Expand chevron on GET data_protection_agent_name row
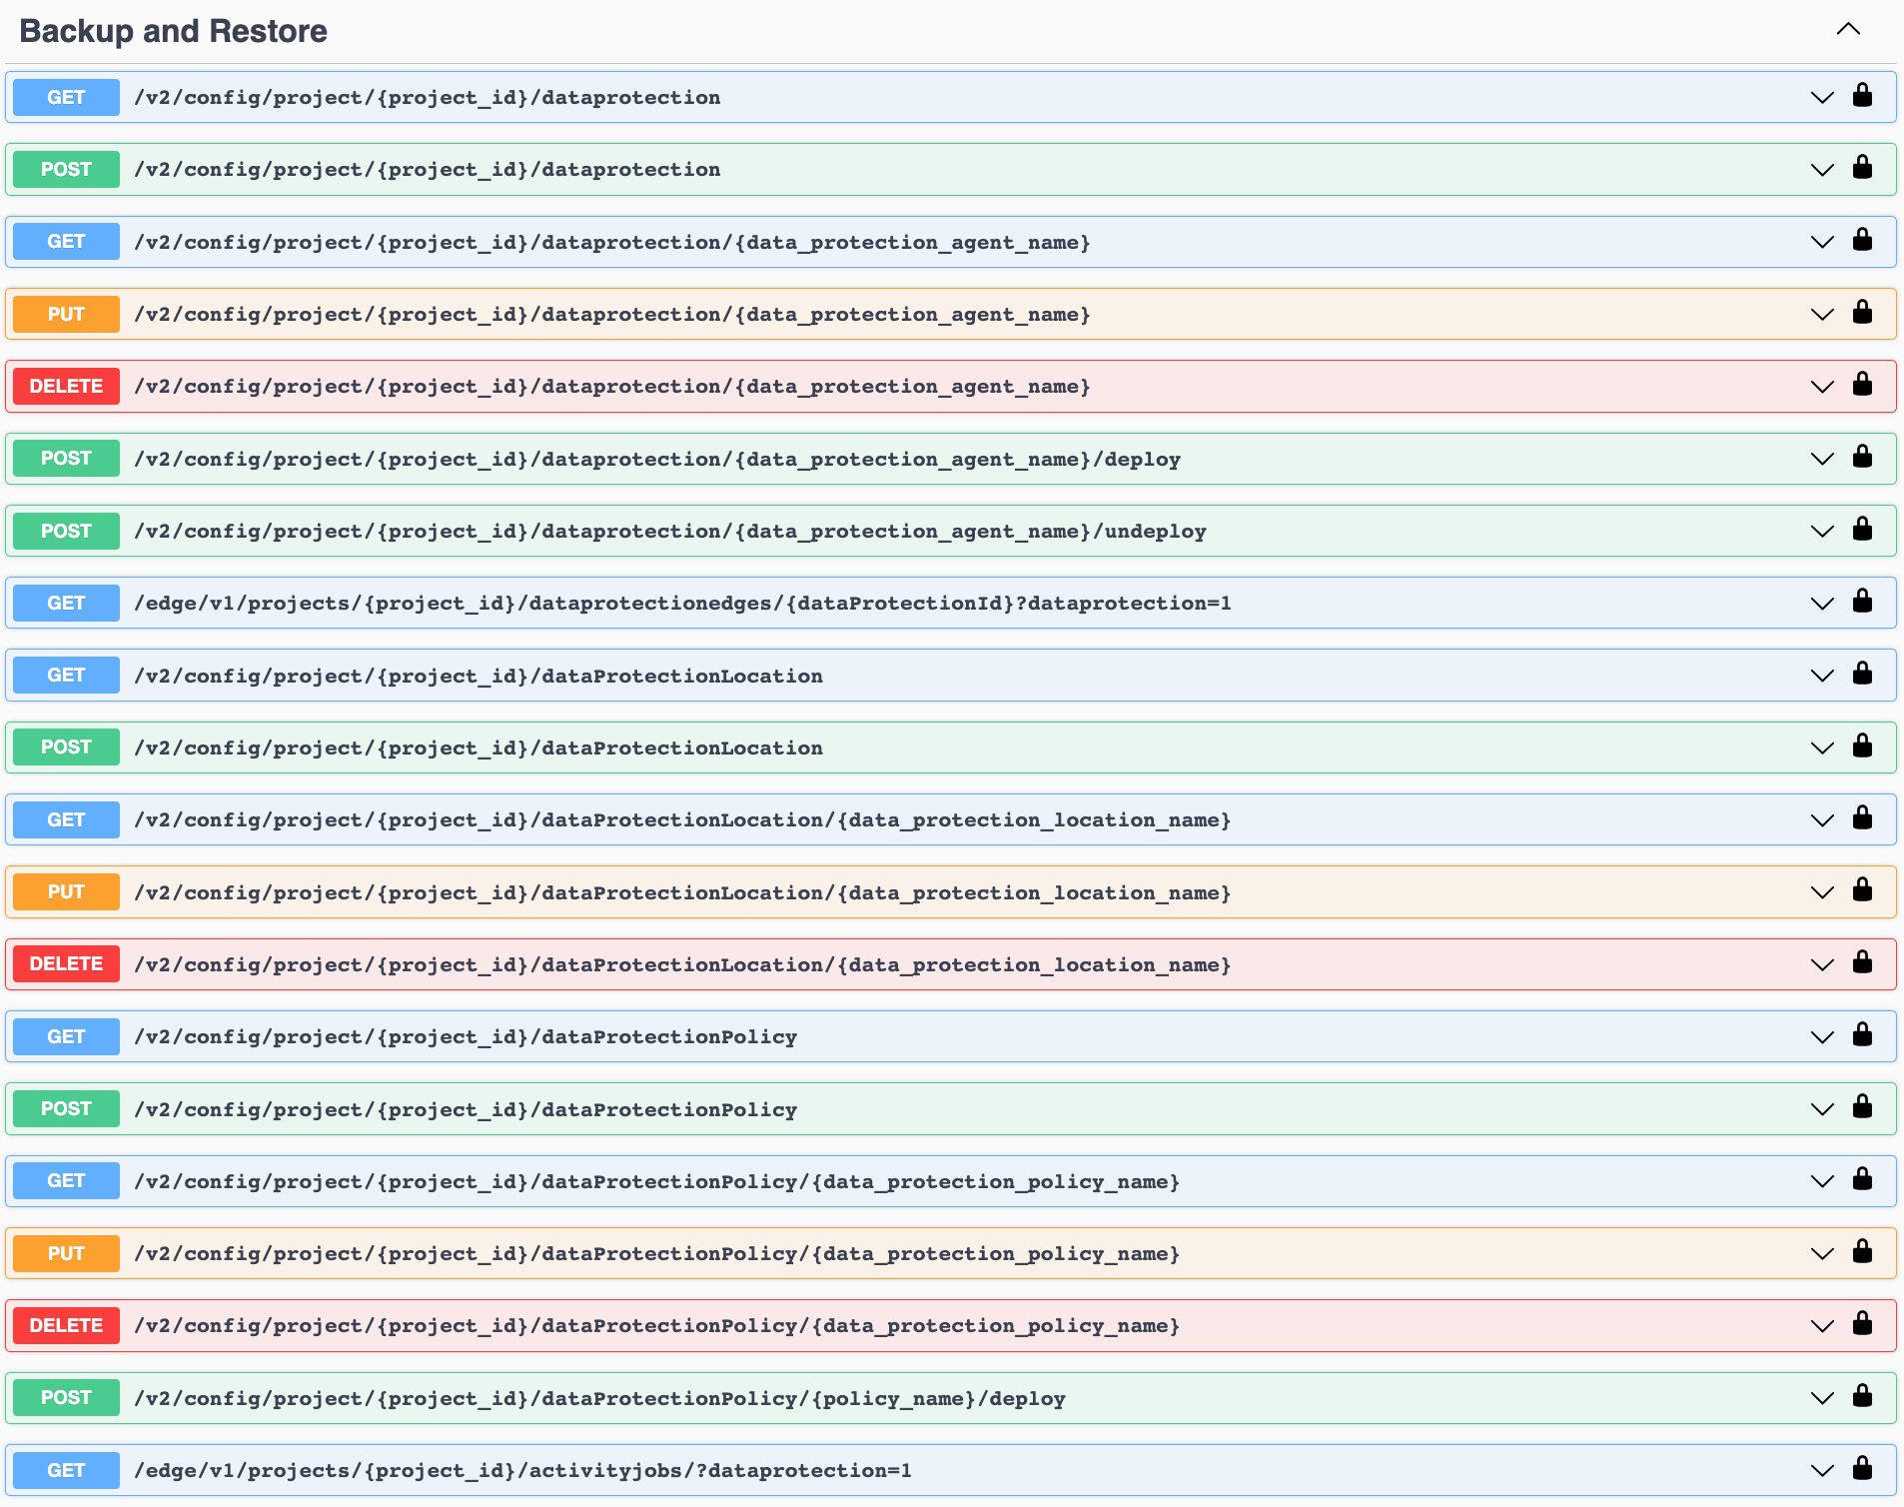The width and height of the screenshot is (1904, 1507). point(1822,243)
